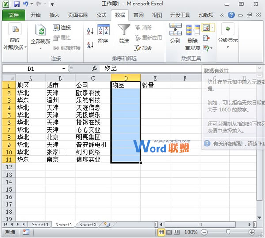This screenshot has height=238, width=265.
Task: Click the vertical scroll down arrow
Action: (x=259, y=218)
